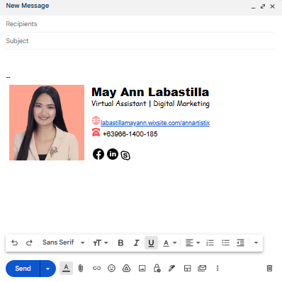Open the text alignment dropdown
The width and height of the screenshot is (282, 282).
pyautogui.click(x=193, y=242)
